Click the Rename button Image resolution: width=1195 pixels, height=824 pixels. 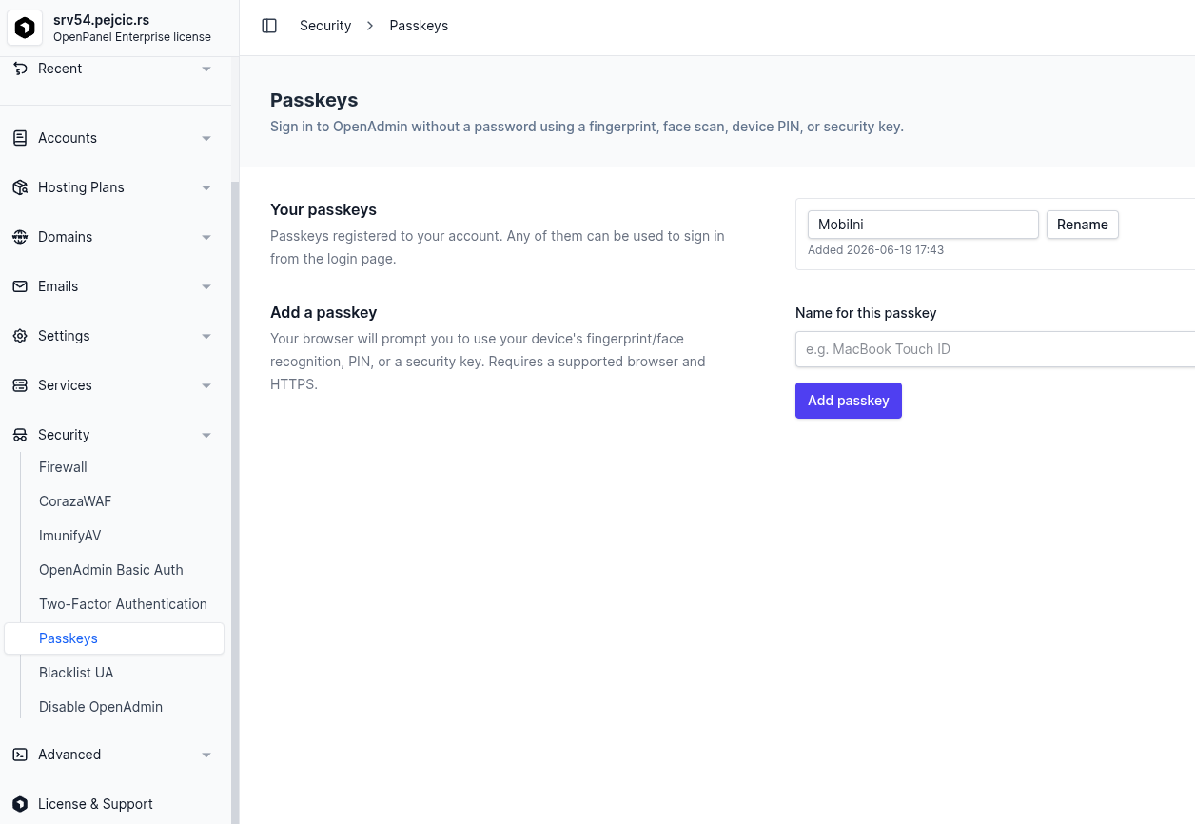point(1083,225)
